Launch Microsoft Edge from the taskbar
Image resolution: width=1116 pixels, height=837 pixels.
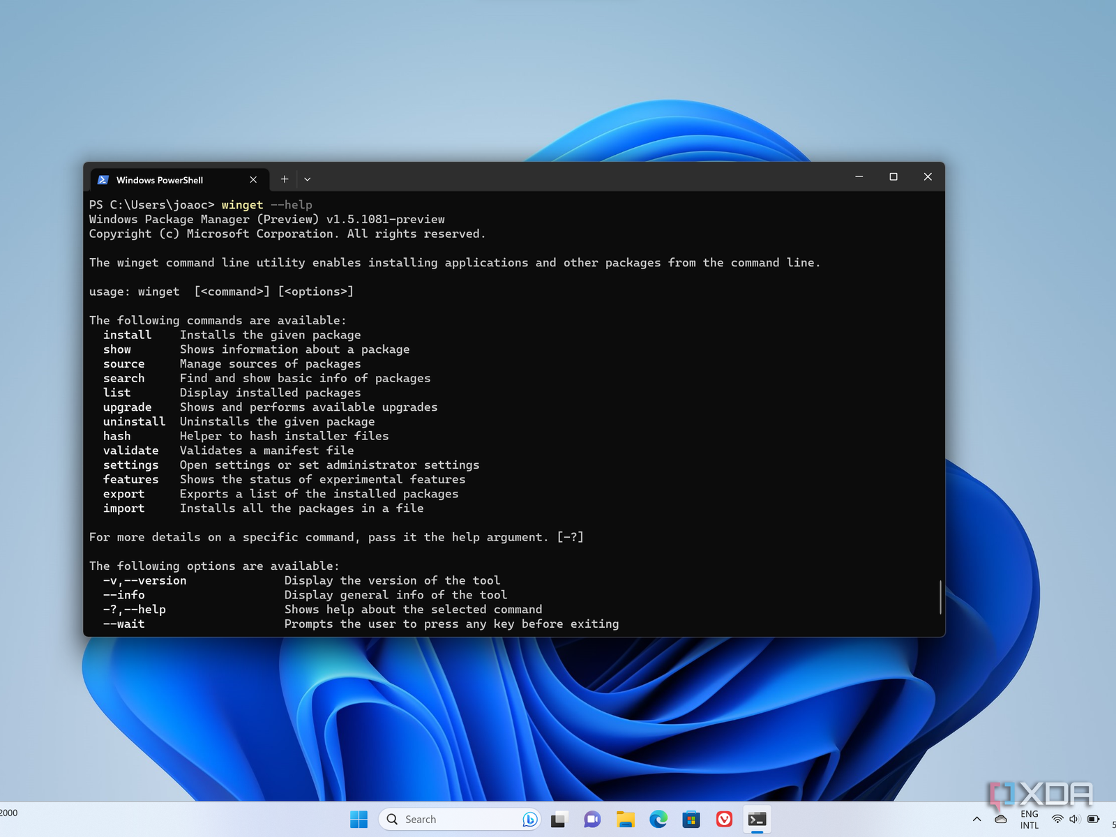[658, 820]
